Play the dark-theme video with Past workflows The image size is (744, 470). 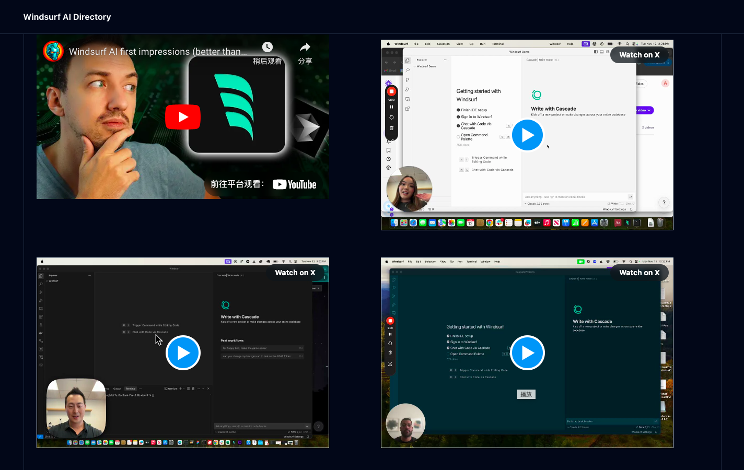tap(183, 352)
